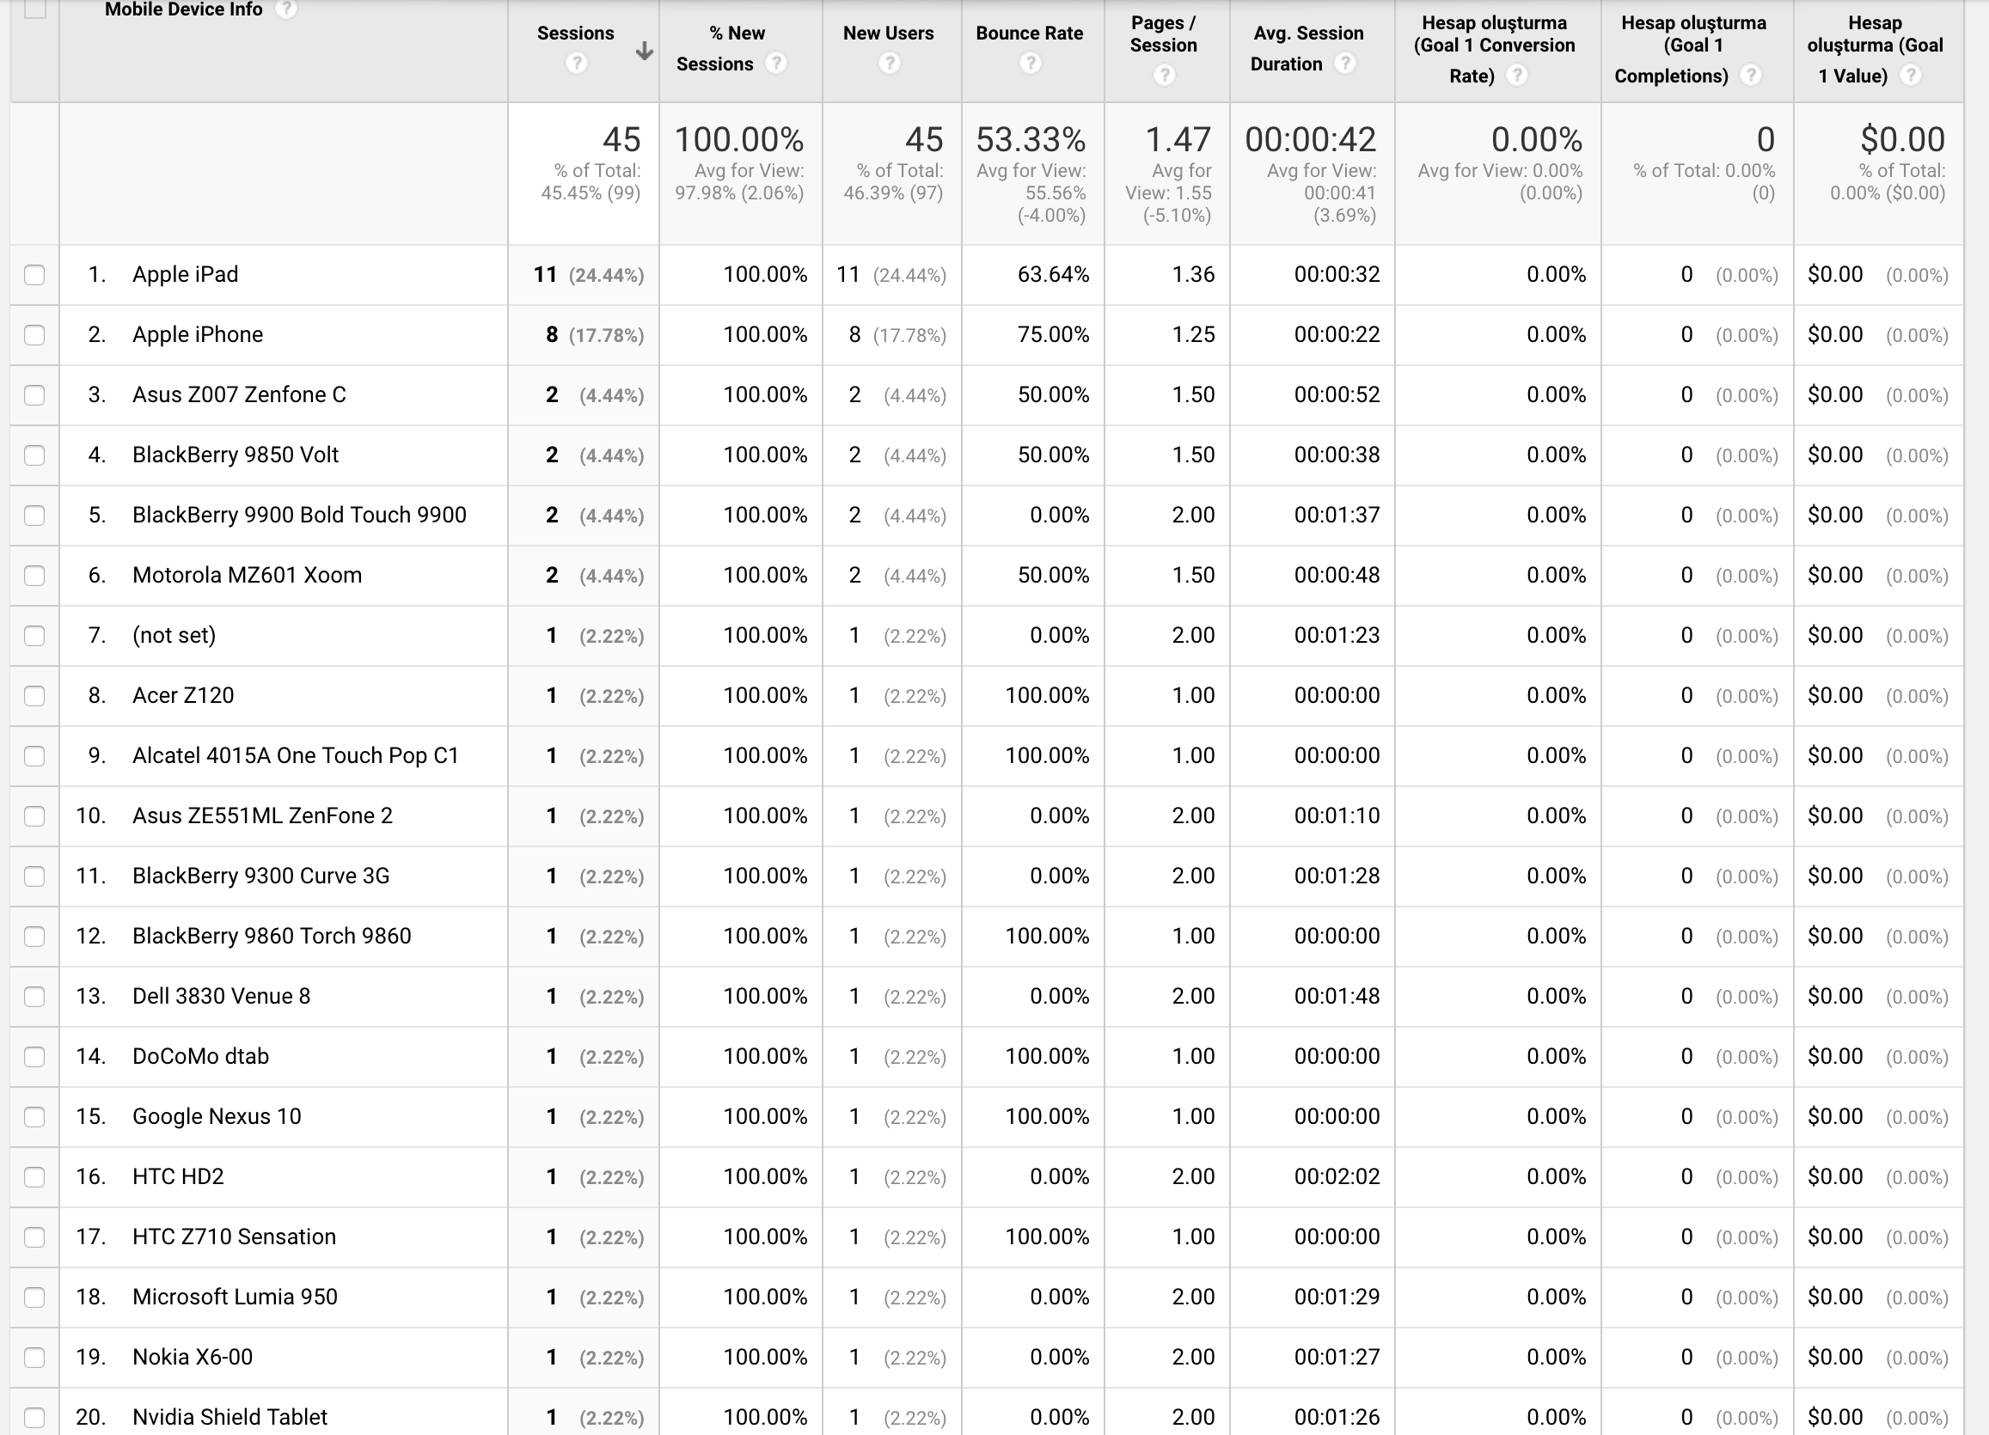Viewport: 1989px width, 1435px height.
Task: Click help icon beside Avg. Session Duration
Action: click(1344, 64)
